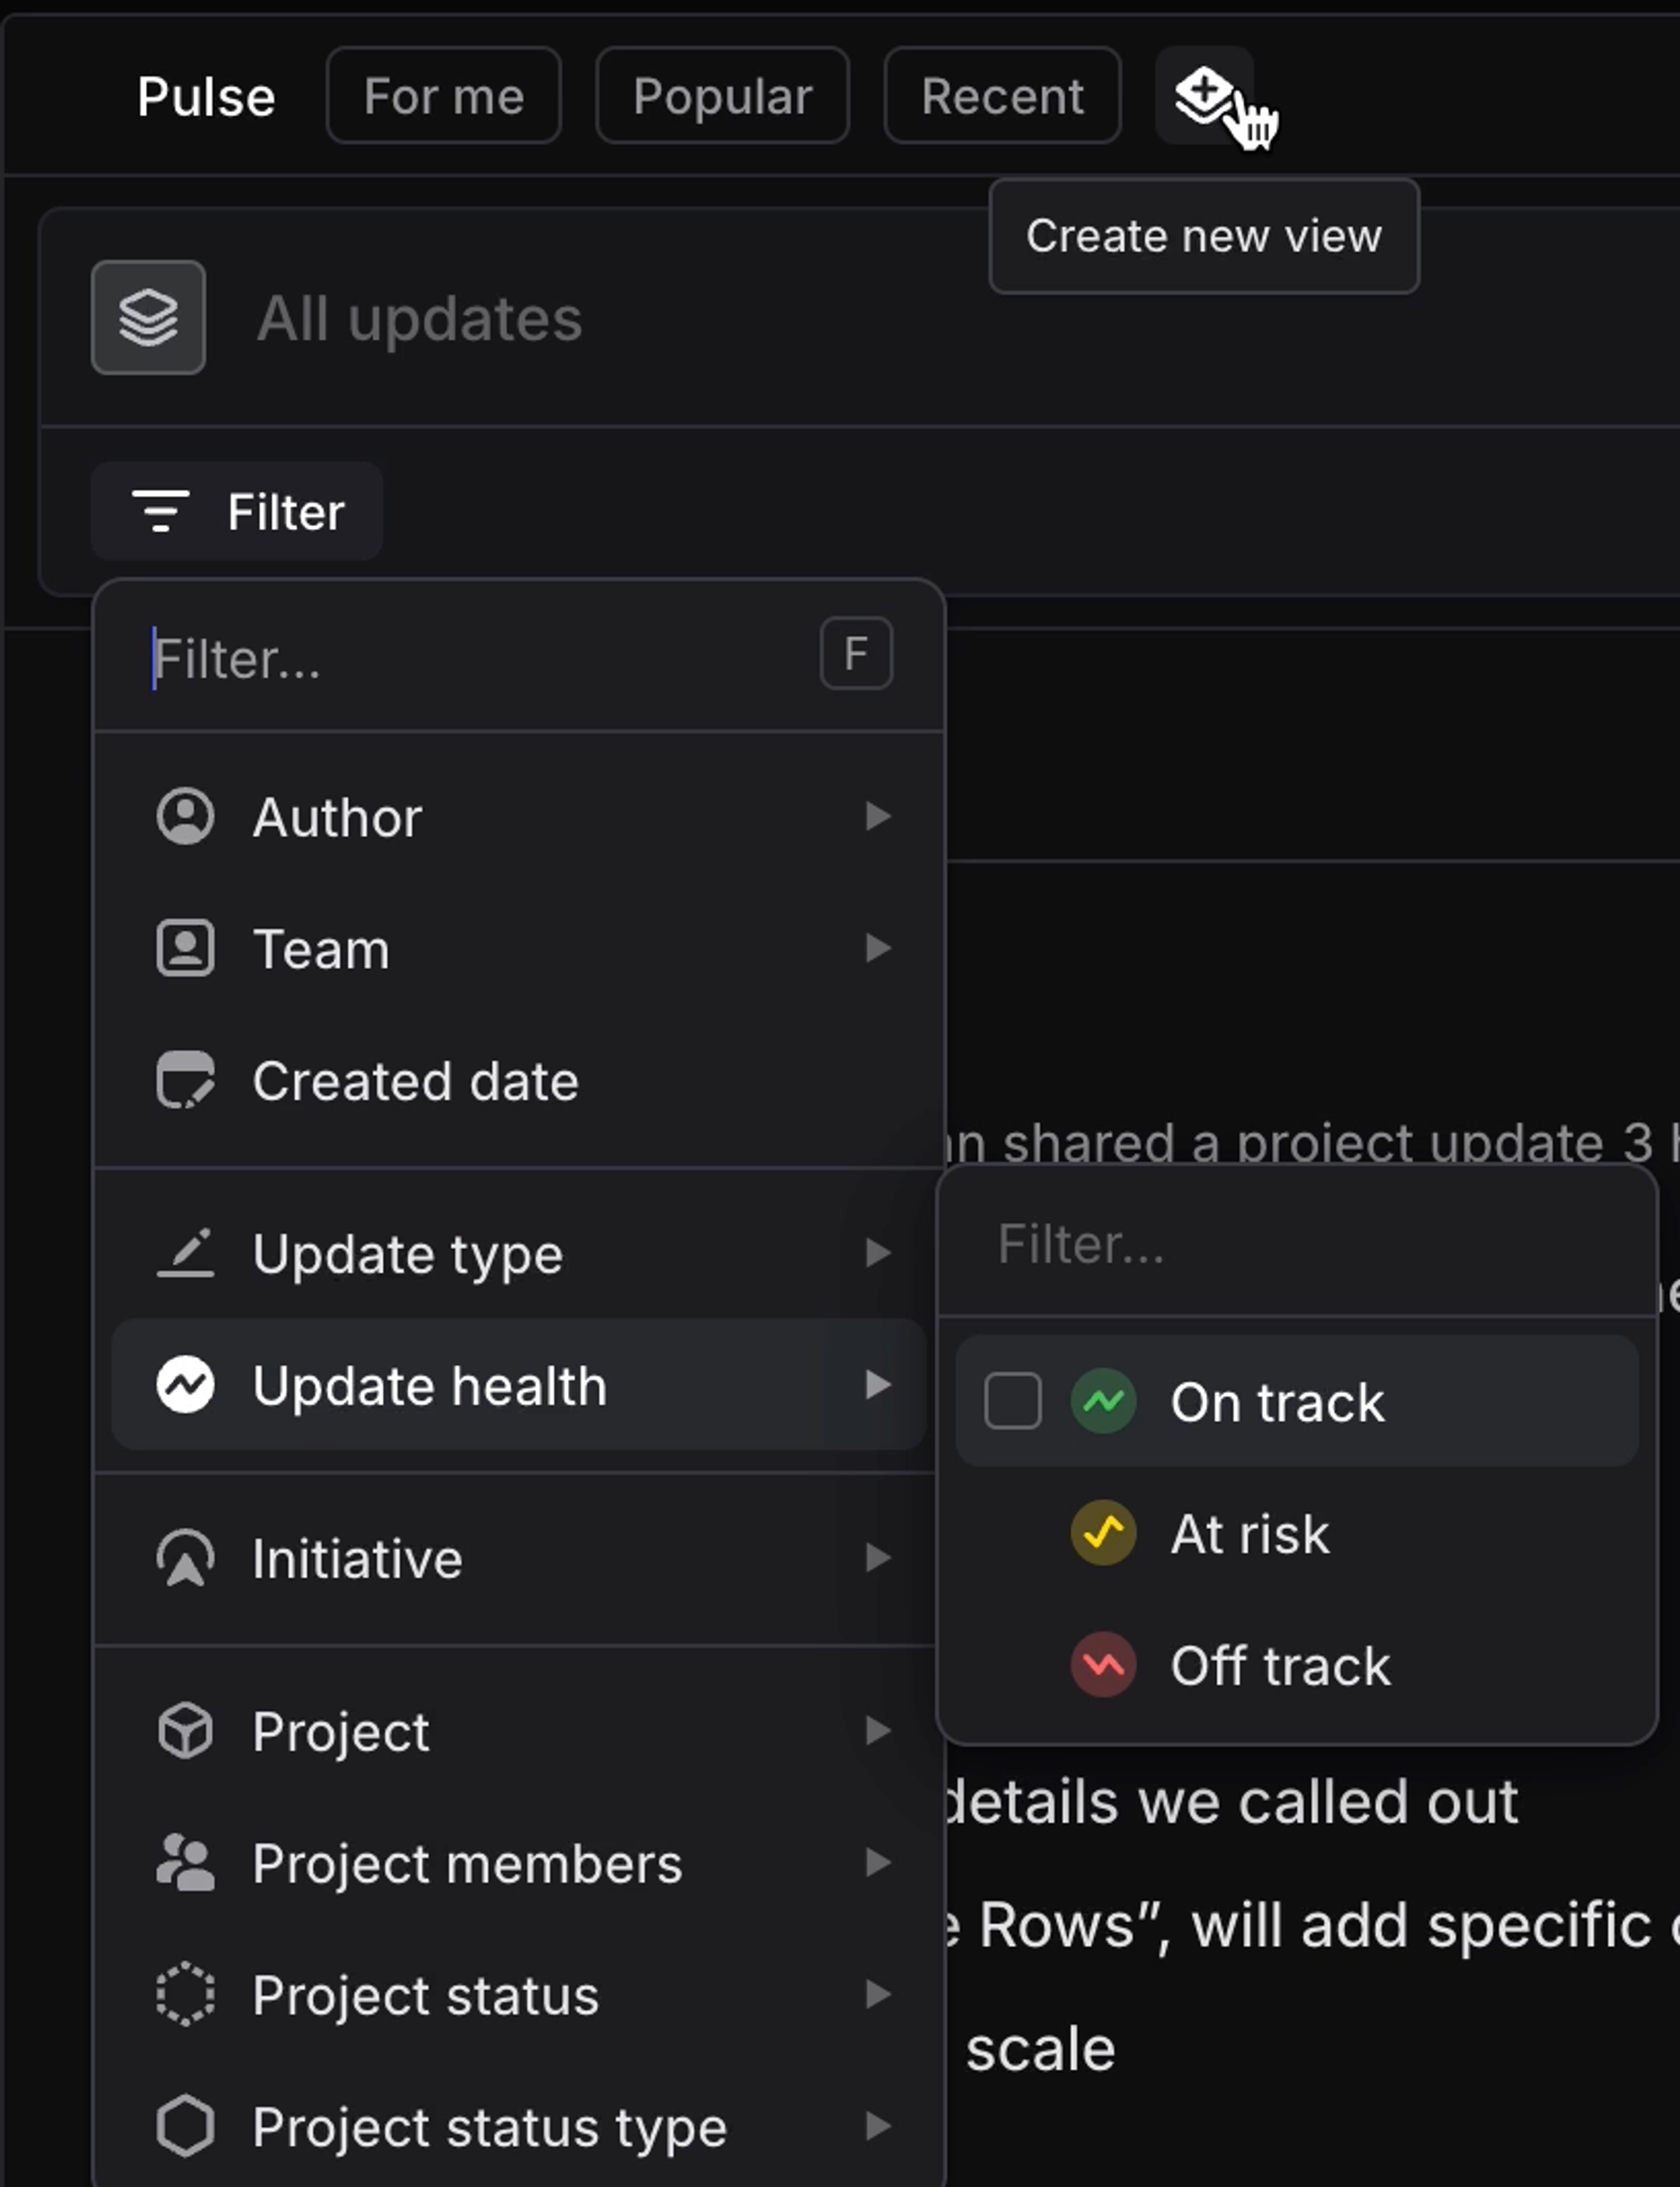Click the red Off track health icon
Screen dimensions: 1680x2187
[1103, 1666]
